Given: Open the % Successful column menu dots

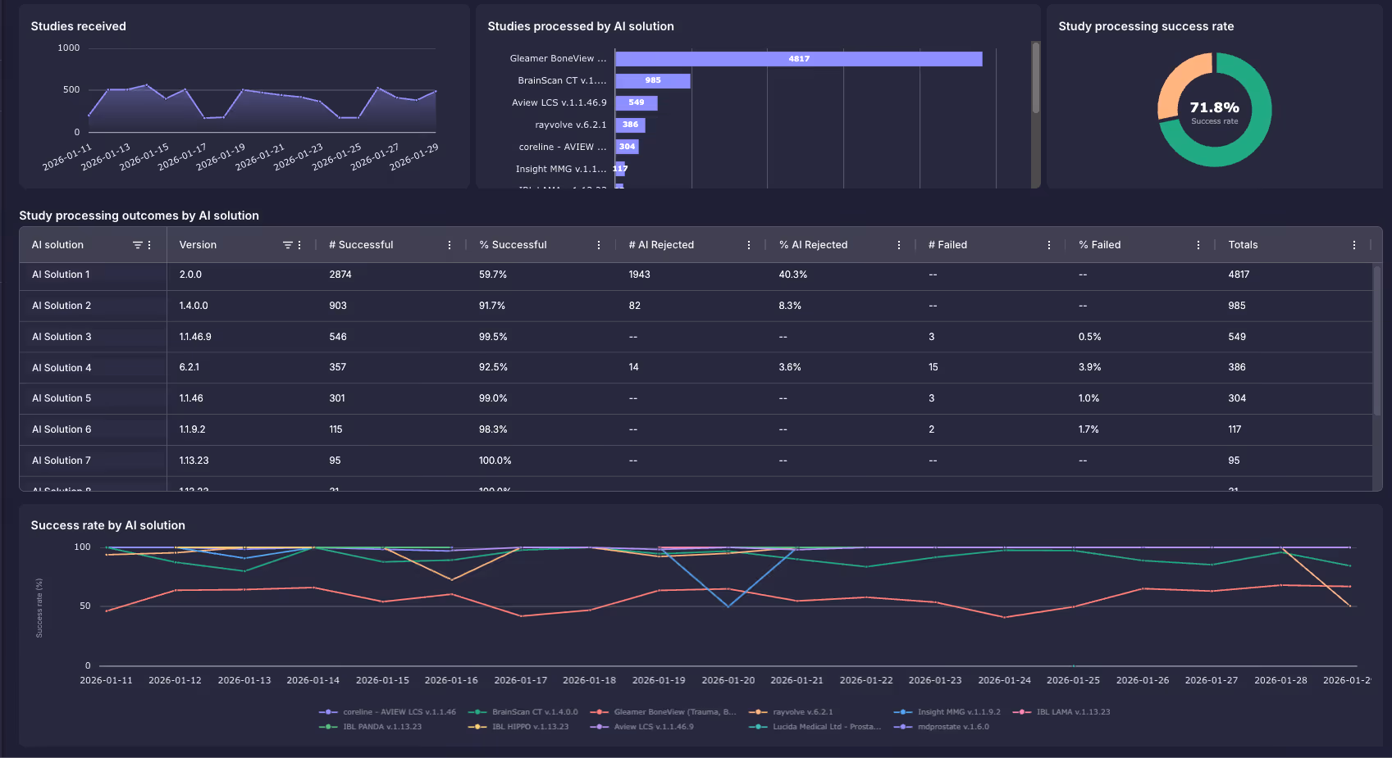Looking at the screenshot, I should tap(599, 245).
